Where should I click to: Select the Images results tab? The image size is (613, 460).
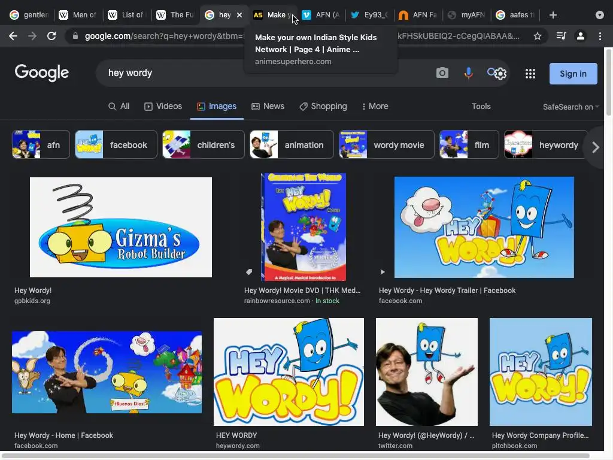(217, 107)
